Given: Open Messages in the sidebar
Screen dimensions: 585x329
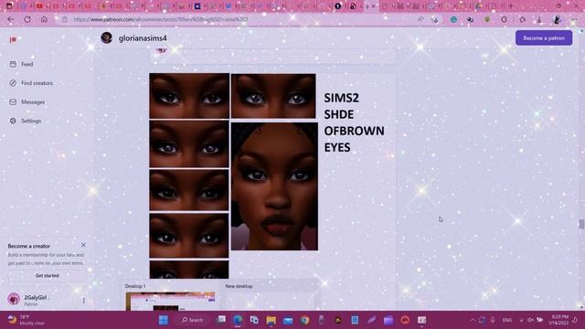Looking at the screenshot, I should (x=27, y=101).
